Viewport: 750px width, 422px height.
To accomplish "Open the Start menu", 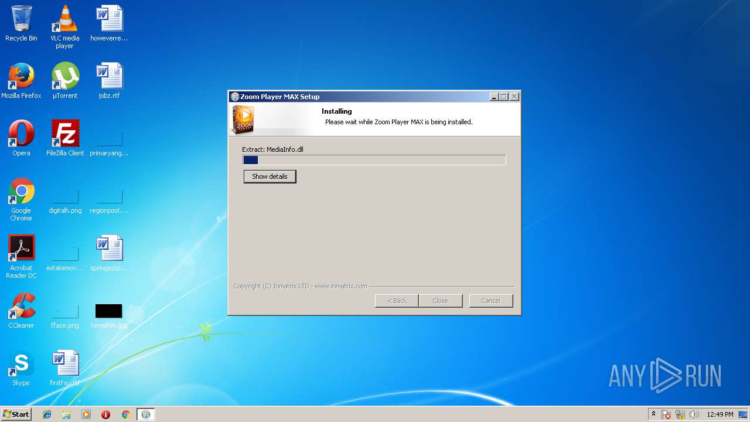I will [x=16, y=414].
